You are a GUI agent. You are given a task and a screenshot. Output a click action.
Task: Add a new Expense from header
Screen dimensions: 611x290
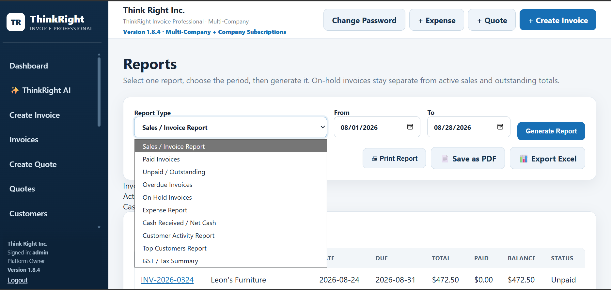click(x=436, y=20)
